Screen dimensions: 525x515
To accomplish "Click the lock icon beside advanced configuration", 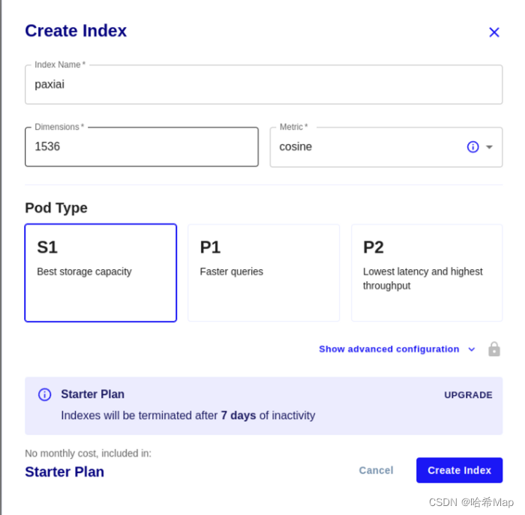I will pyautogui.click(x=493, y=349).
